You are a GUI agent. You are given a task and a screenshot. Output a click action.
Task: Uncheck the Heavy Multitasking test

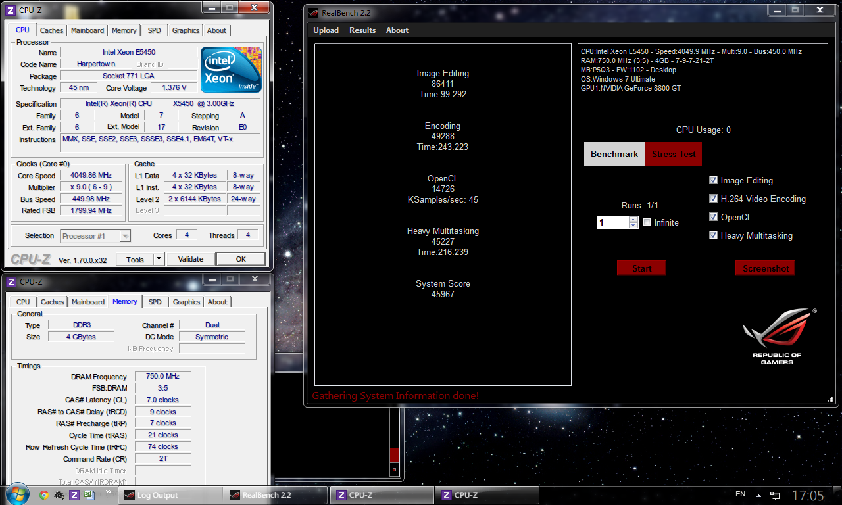pos(713,235)
